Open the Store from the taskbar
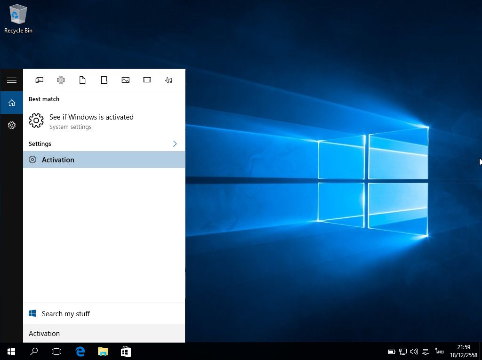This screenshot has width=482, height=360. (x=126, y=352)
